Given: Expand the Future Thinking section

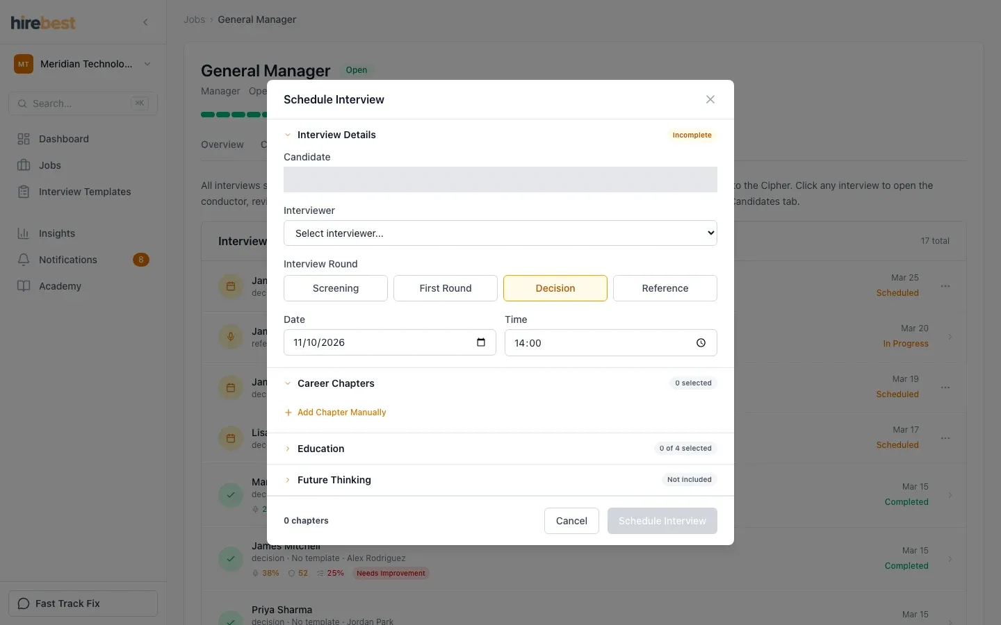Looking at the screenshot, I should click(500, 480).
